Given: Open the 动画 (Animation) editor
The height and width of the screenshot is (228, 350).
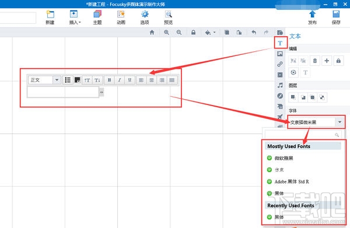Looking at the screenshot, I should pos(121,17).
